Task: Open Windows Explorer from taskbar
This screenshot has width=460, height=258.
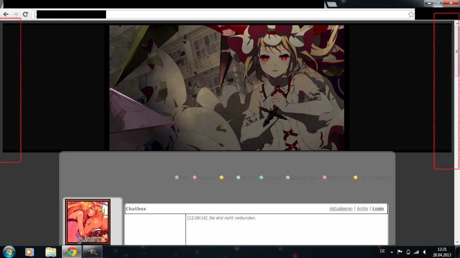Action: (x=50, y=252)
